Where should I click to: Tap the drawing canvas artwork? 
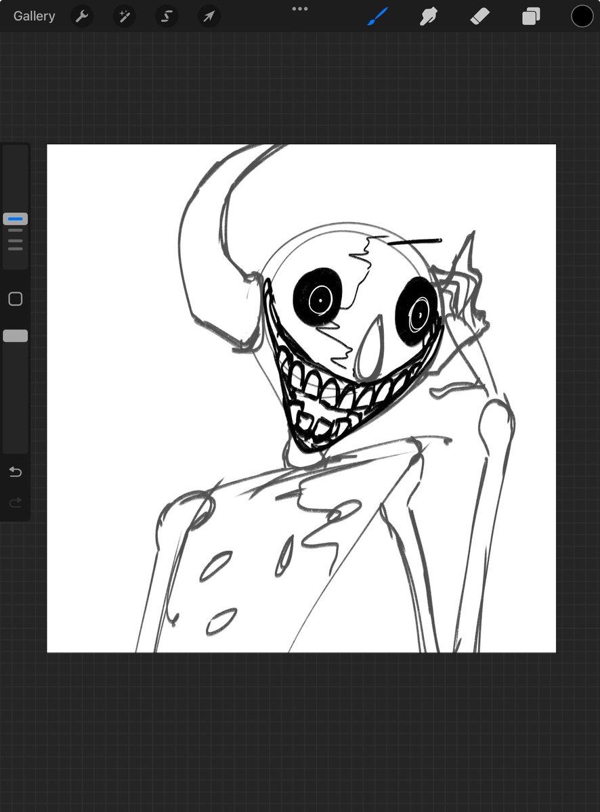coord(301,399)
